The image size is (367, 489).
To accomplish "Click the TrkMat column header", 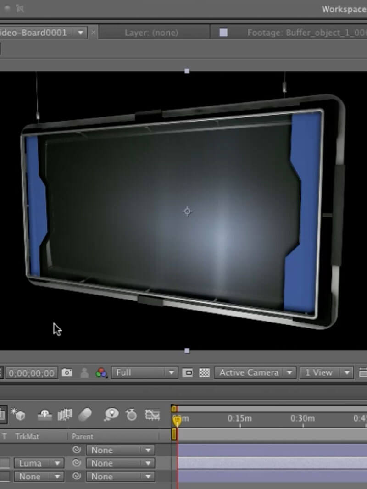I will pos(27,436).
